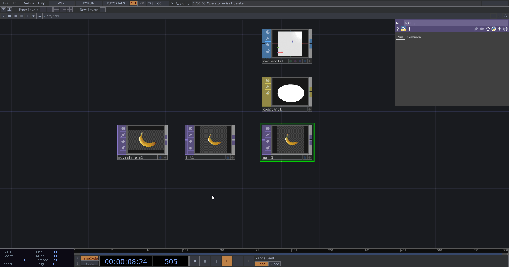The width and height of the screenshot is (509, 267).
Task: Switch to the Common parameter tab
Action: pos(414,37)
